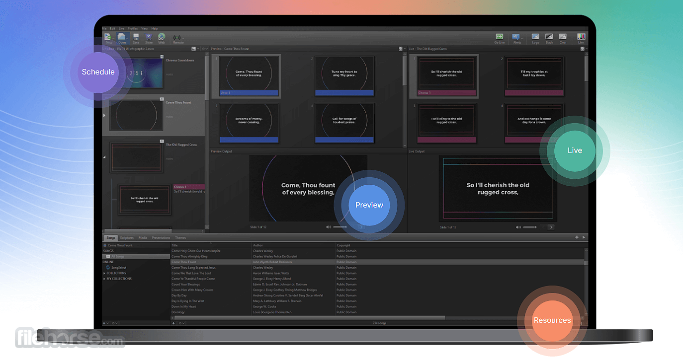Select preview slide 'Tune my heart to sing Thy grace'
Image resolution: width=683 pixels, height=363 pixels.
(x=344, y=75)
